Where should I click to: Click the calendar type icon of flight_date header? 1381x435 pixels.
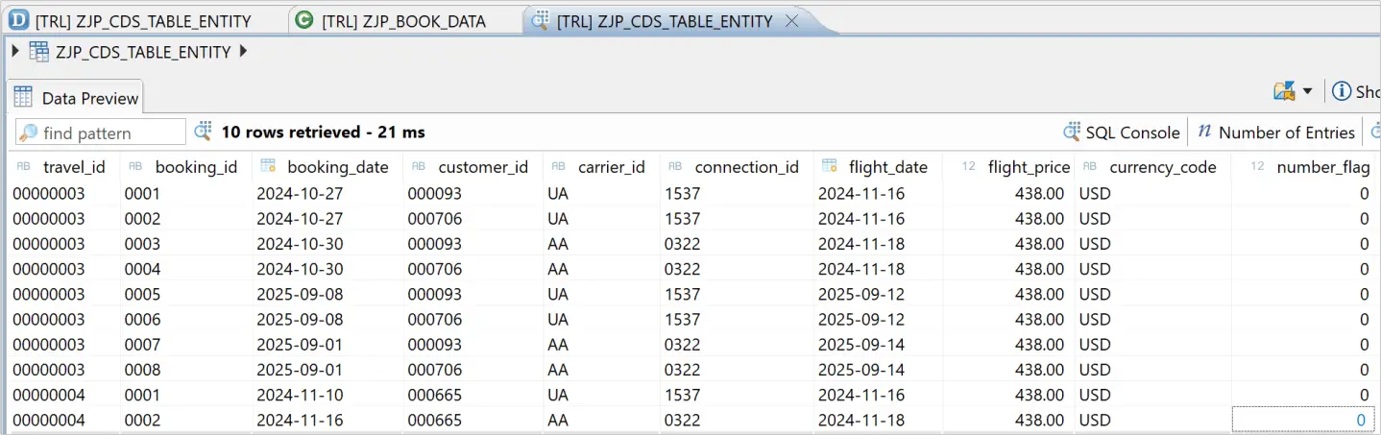point(829,166)
